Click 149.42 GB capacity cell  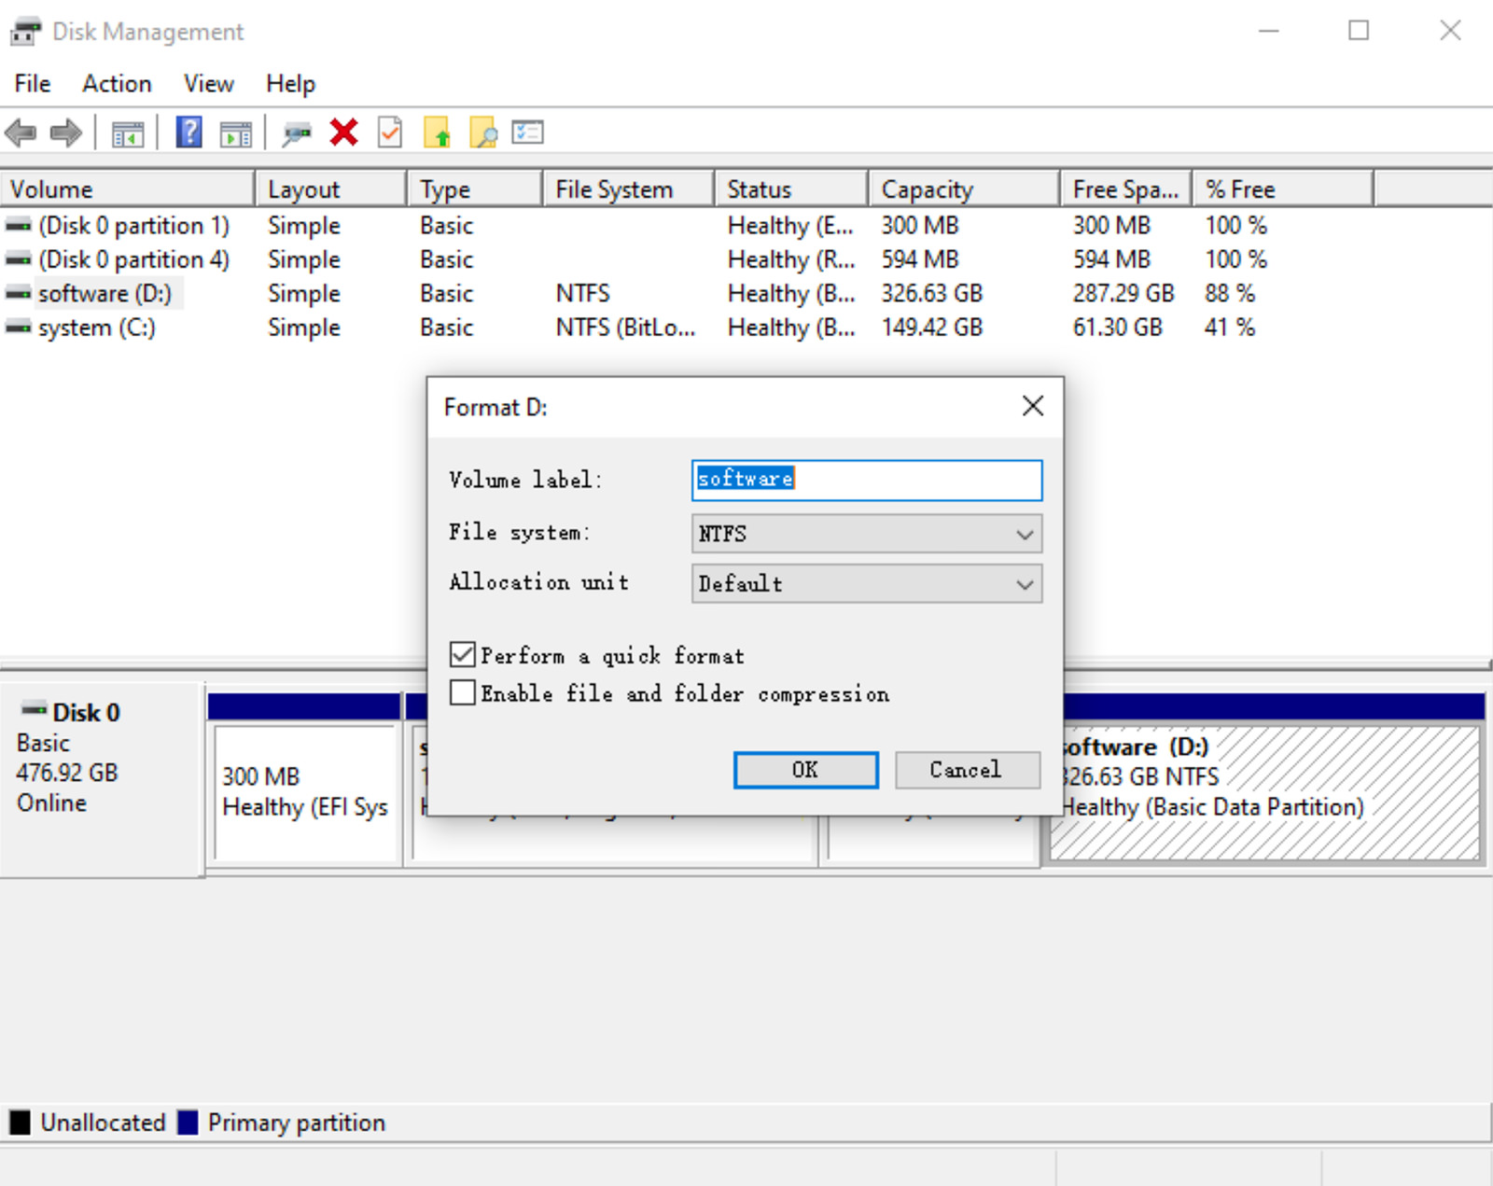(932, 328)
